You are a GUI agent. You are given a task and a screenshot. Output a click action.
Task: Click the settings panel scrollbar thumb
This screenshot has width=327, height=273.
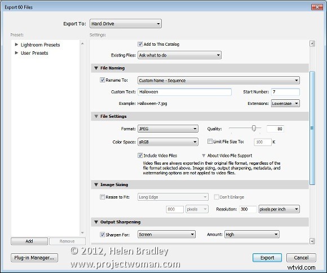coord(312,128)
